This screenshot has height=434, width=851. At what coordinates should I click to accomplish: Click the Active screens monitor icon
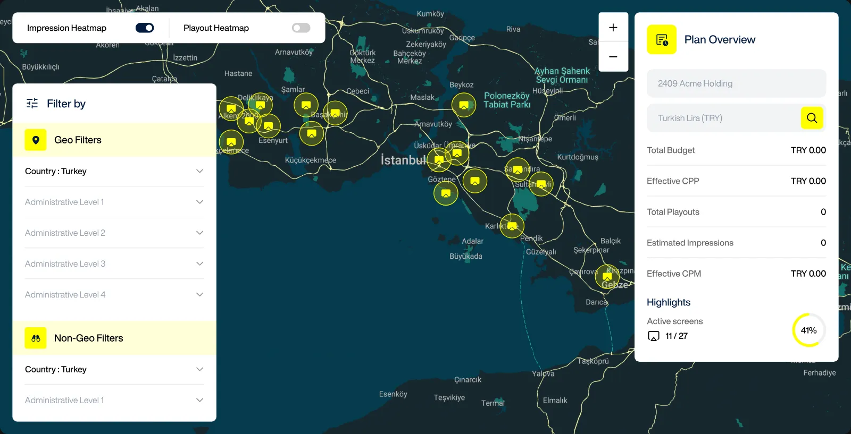pos(654,336)
